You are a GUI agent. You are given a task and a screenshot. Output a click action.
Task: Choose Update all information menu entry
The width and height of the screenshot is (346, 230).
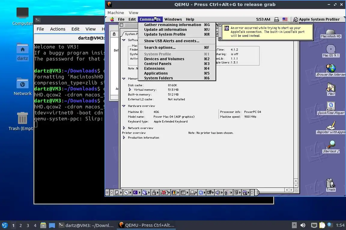pyautogui.click(x=177, y=29)
